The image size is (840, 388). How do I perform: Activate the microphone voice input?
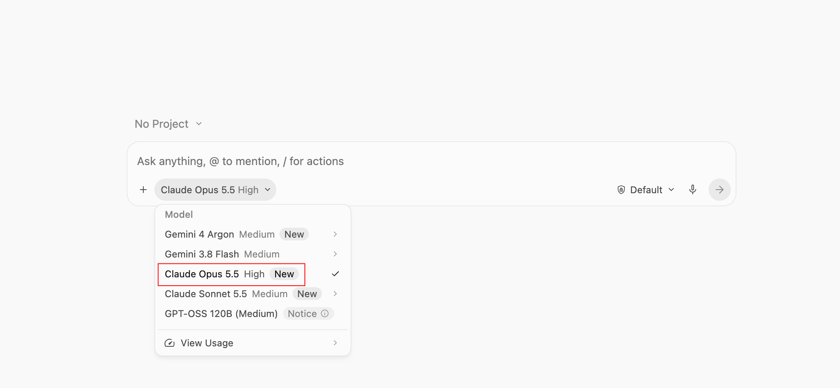click(x=693, y=190)
